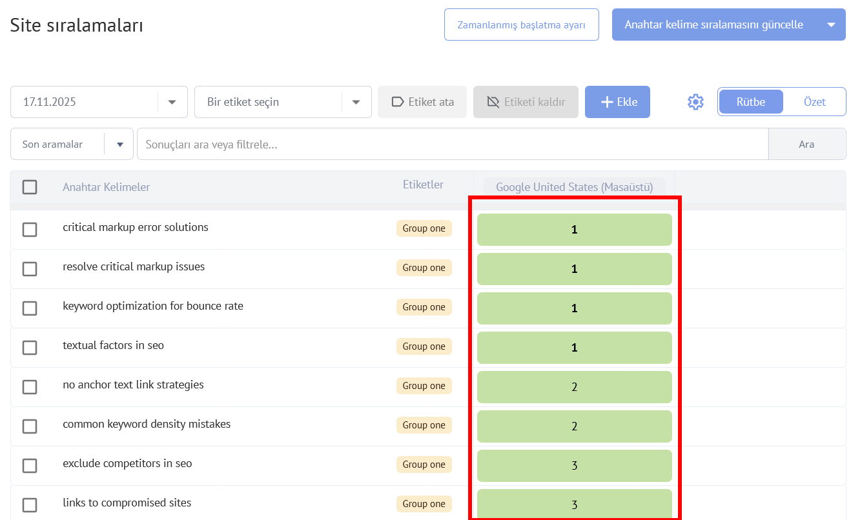The width and height of the screenshot is (851, 520).
Task: Check the 'critical markup error solutions' row
Action: pos(30,230)
